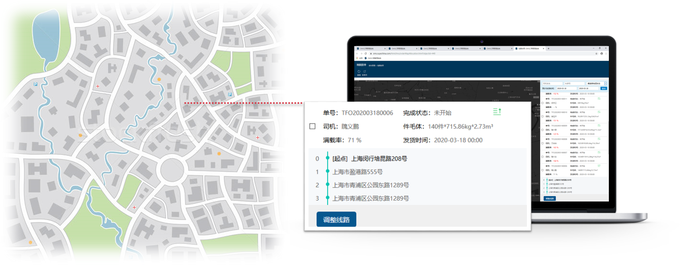Open the browser profile avatar icon
681x265 pixels.
(602, 53)
